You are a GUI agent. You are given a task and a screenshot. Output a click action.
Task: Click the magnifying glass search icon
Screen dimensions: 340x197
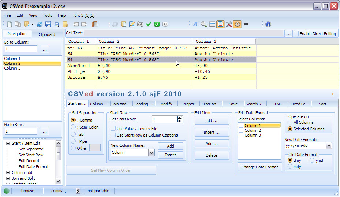(x=203, y=24)
